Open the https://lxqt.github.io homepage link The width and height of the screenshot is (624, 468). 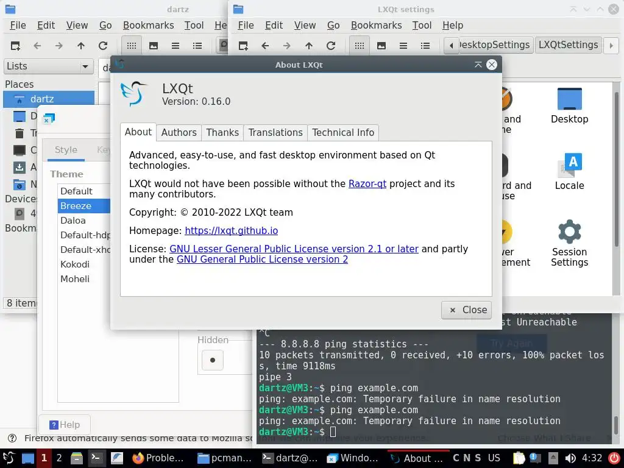pyautogui.click(x=231, y=231)
